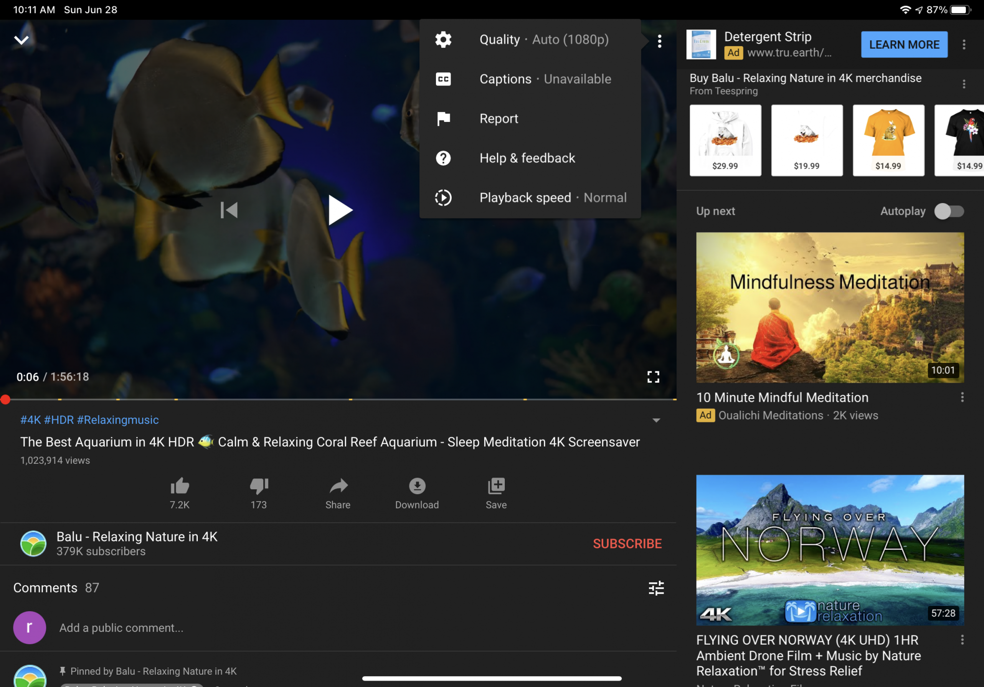Change Playback speed setting
Viewport: 984px width, 687px height.
[x=530, y=198]
